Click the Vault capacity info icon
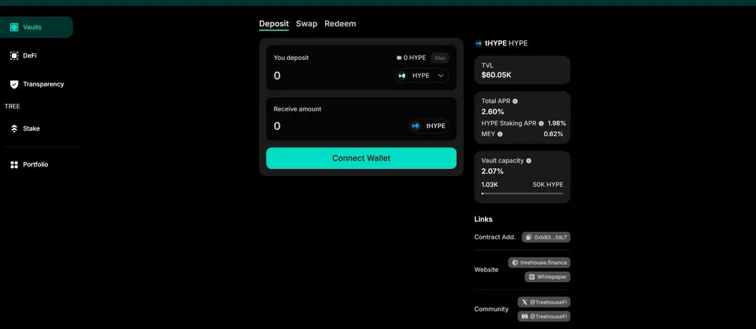The image size is (756, 329). [x=529, y=161]
